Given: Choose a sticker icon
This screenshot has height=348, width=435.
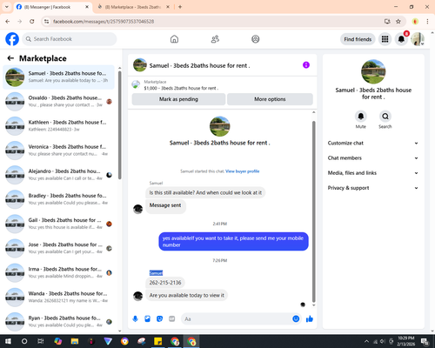Looking at the screenshot, I should 159,319.
